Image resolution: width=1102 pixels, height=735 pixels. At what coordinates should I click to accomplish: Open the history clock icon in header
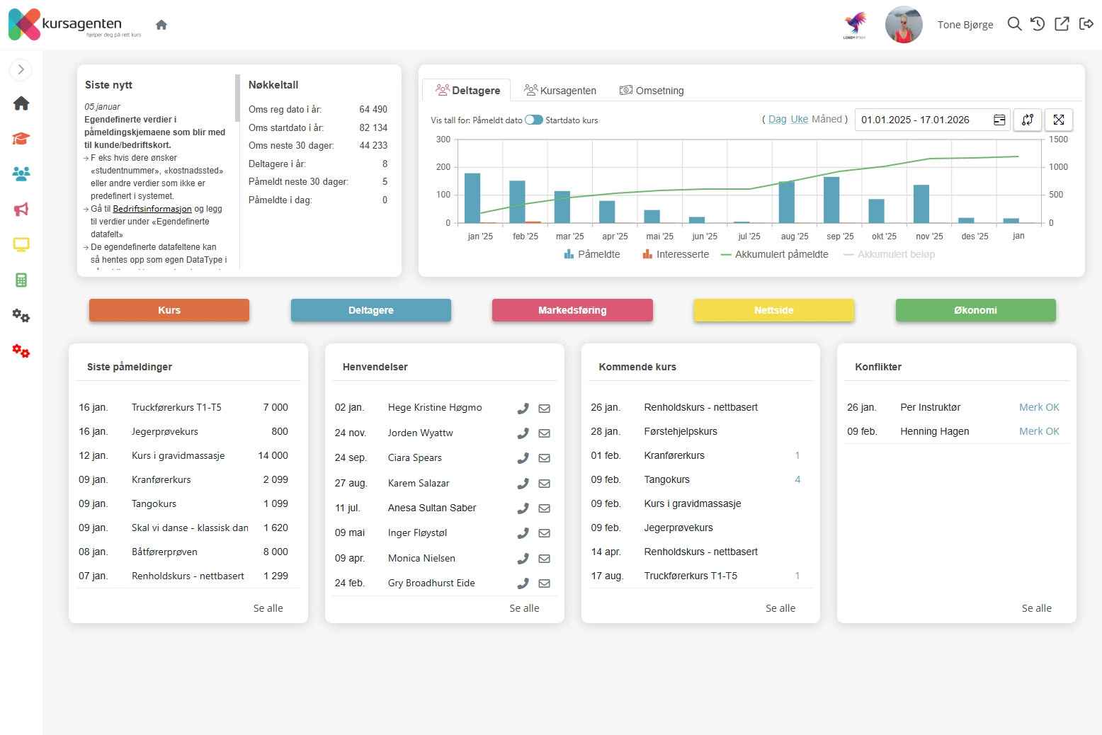1038,24
